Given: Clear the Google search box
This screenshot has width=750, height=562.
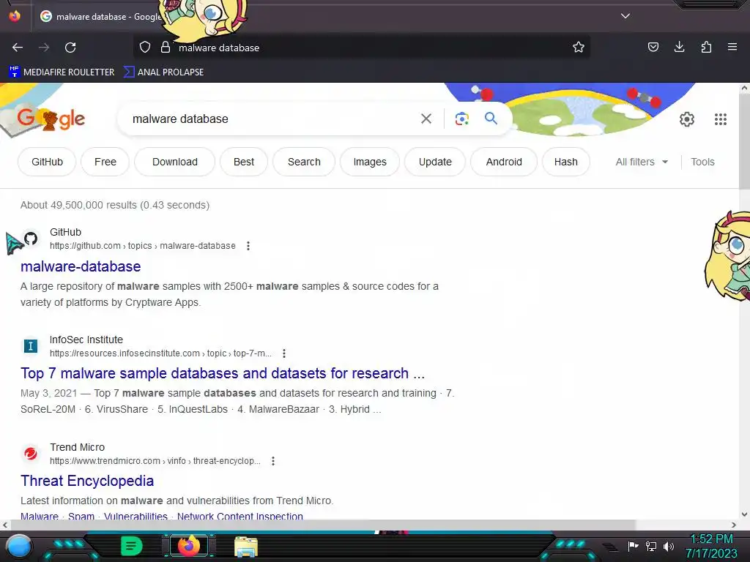Looking at the screenshot, I should click(x=426, y=119).
